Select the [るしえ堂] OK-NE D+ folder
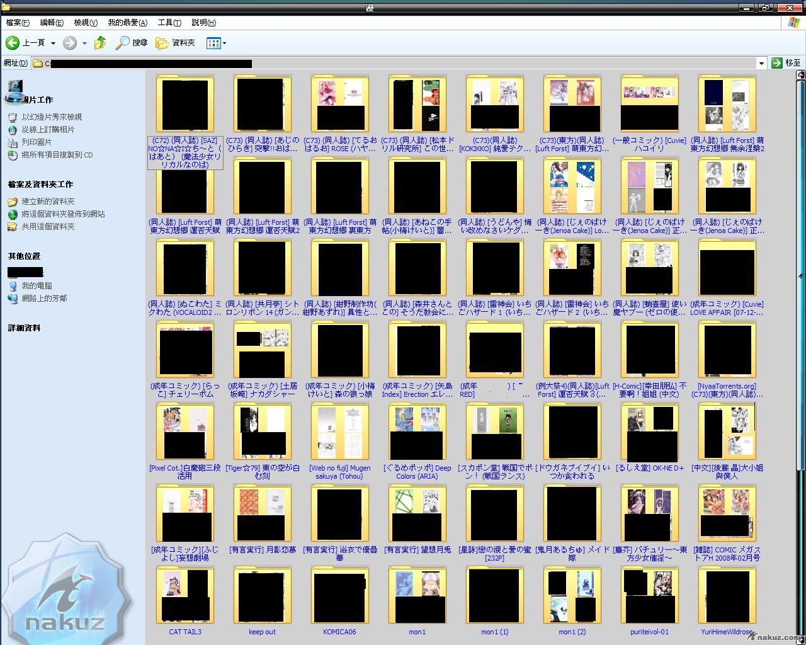Screen dimensions: 806x645 (649, 438)
